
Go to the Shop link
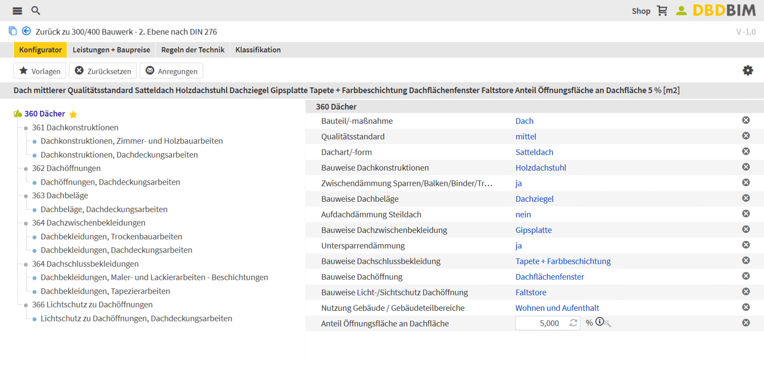641,11
